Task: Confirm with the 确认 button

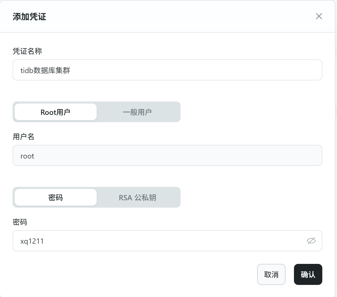Action: tap(308, 274)
